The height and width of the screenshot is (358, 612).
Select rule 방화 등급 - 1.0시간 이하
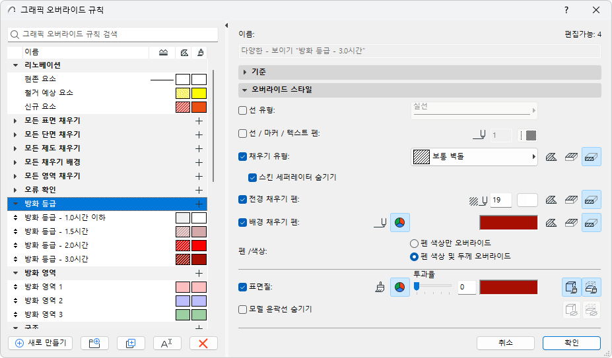107,218
